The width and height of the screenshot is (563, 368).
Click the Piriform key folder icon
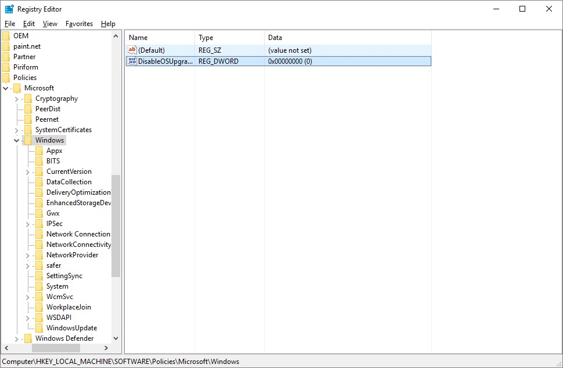pos(6,67)
